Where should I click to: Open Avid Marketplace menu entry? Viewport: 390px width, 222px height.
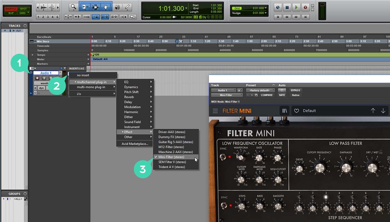tap(135, 144)
